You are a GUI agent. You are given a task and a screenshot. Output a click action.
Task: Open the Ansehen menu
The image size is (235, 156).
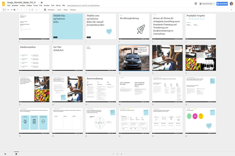(x=23, y=6)
